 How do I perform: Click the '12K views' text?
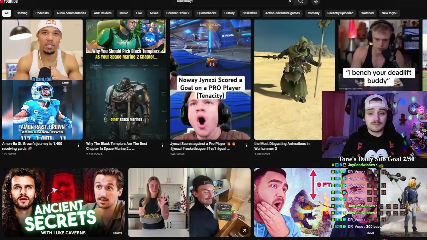(9, 154)
